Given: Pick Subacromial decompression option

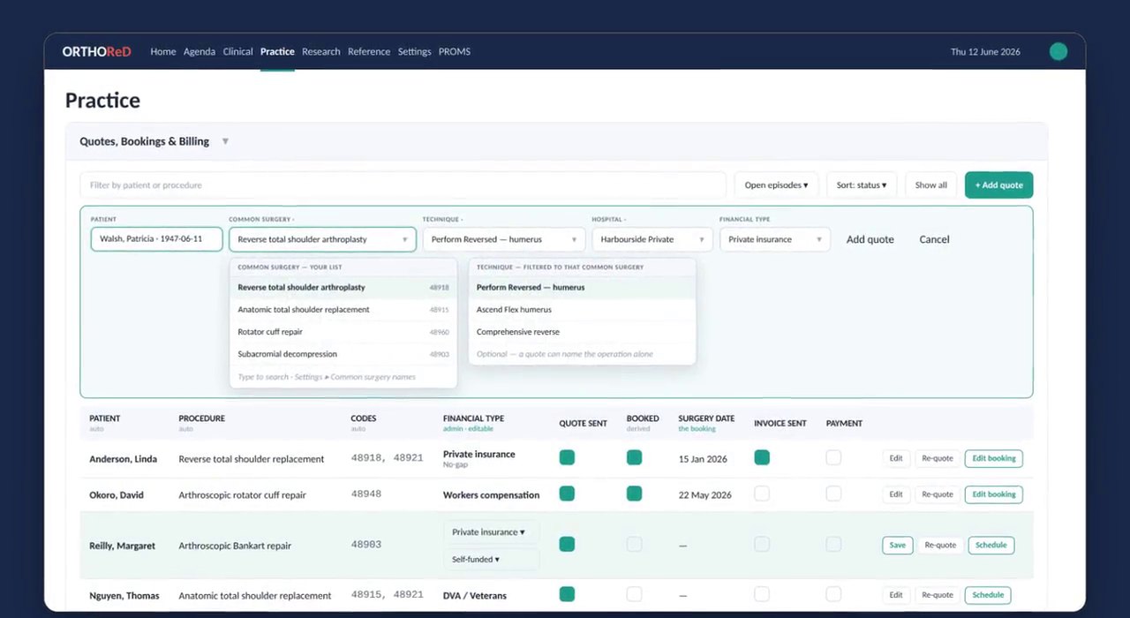Looking at the screenshot, I should coord(343,354).
